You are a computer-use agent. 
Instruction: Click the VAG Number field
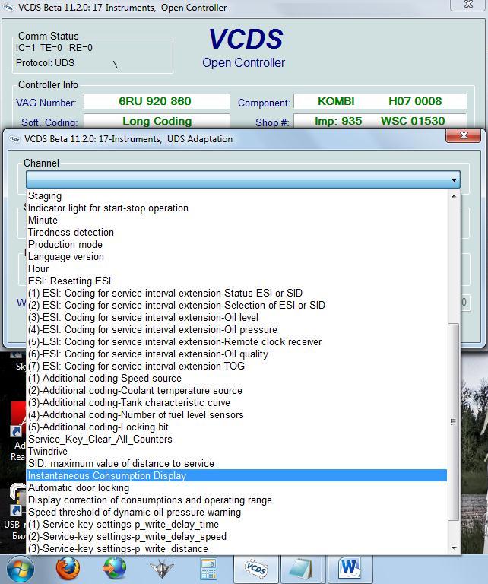156,102
